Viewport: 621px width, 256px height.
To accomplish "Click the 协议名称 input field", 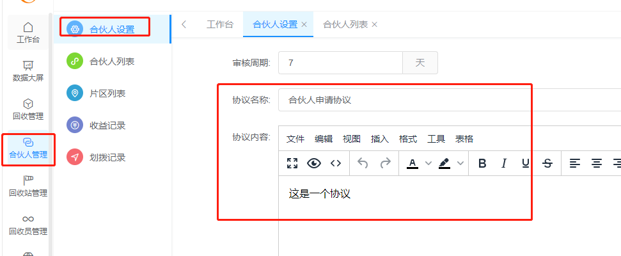I will coord(450,100).
